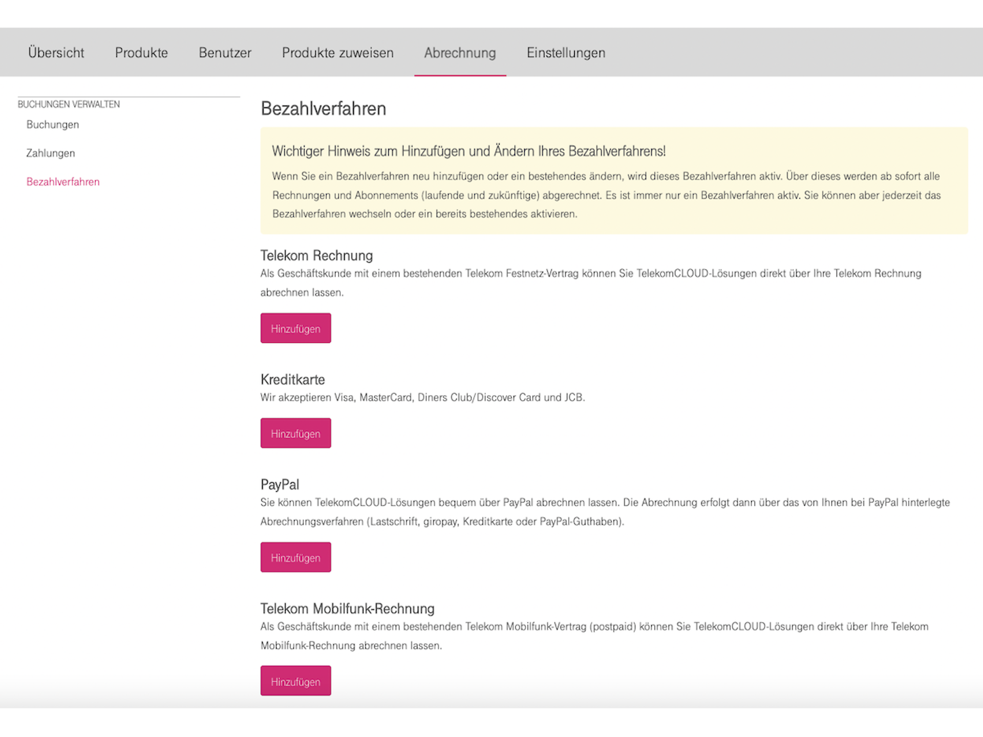Click Hinzufügen in the PayPal section
The height and width of the screenshot is (737, 983).
click(x=295, y=557)
